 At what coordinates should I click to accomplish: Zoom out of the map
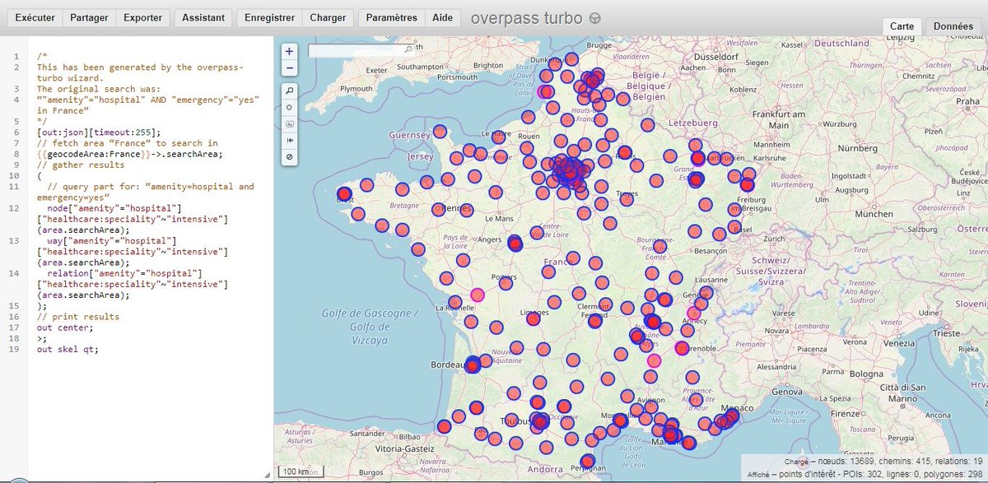pyautogui.click(x=289, y=67)
